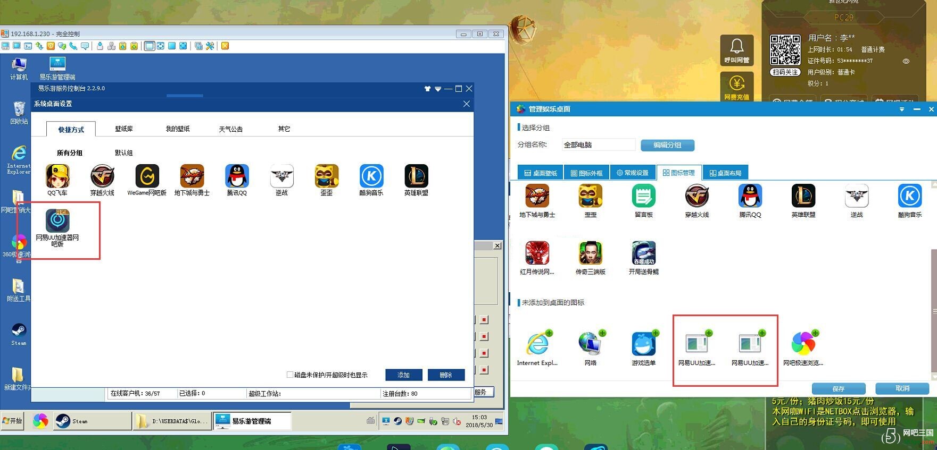This screenshot has width=937, height=450.
Task: Open 桌面壁纸 tab in 管理娱乐桌面
Action: point(541,173)
